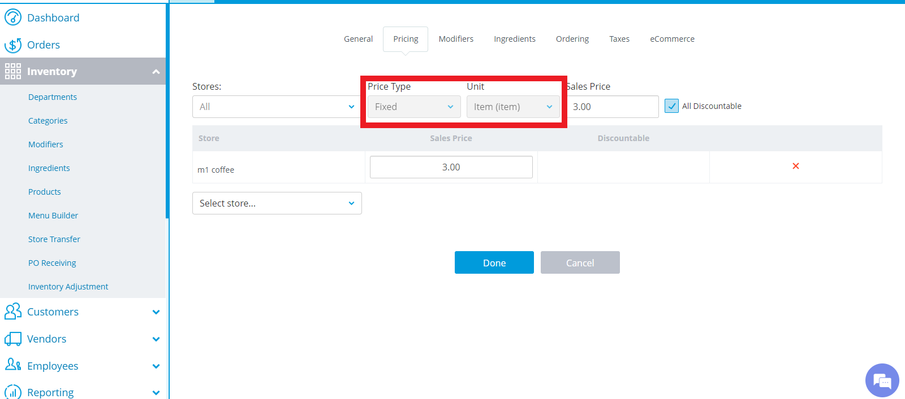Open the Unit dropdown
Viewport: 905px width, 399px height.
513,107
